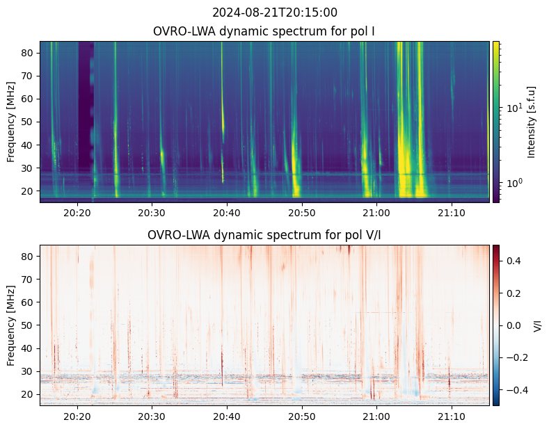Click the 0.4 tick on V/I colorbar
The width and height of the screenshot is (549, 429).
point(514,261)
